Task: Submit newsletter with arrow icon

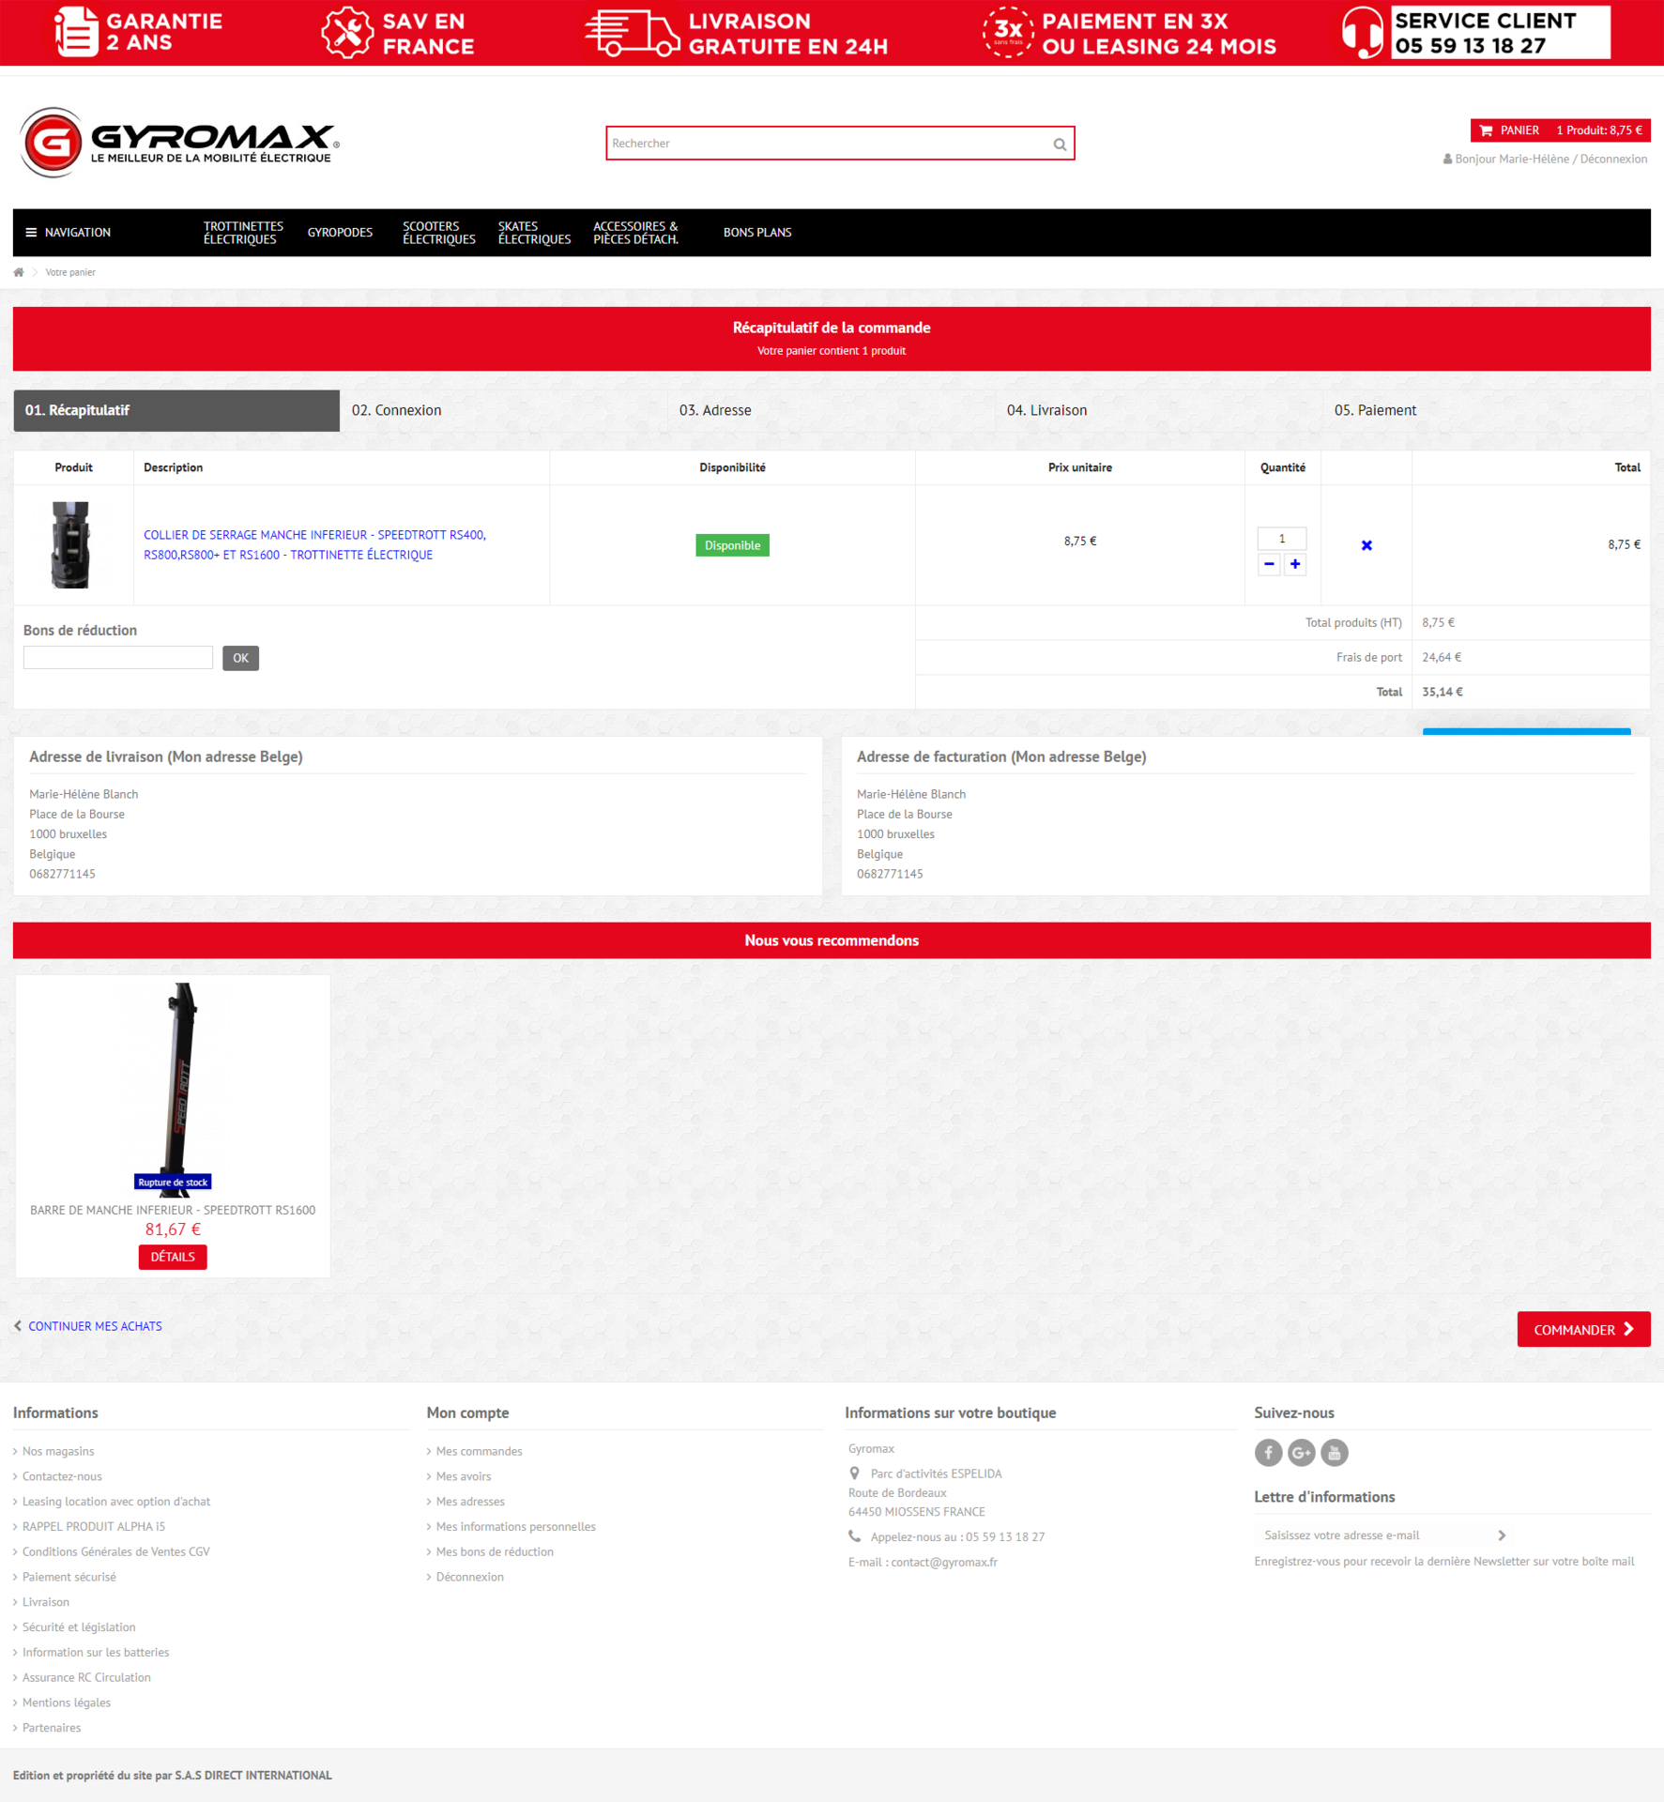Action: point(1502,1535)
